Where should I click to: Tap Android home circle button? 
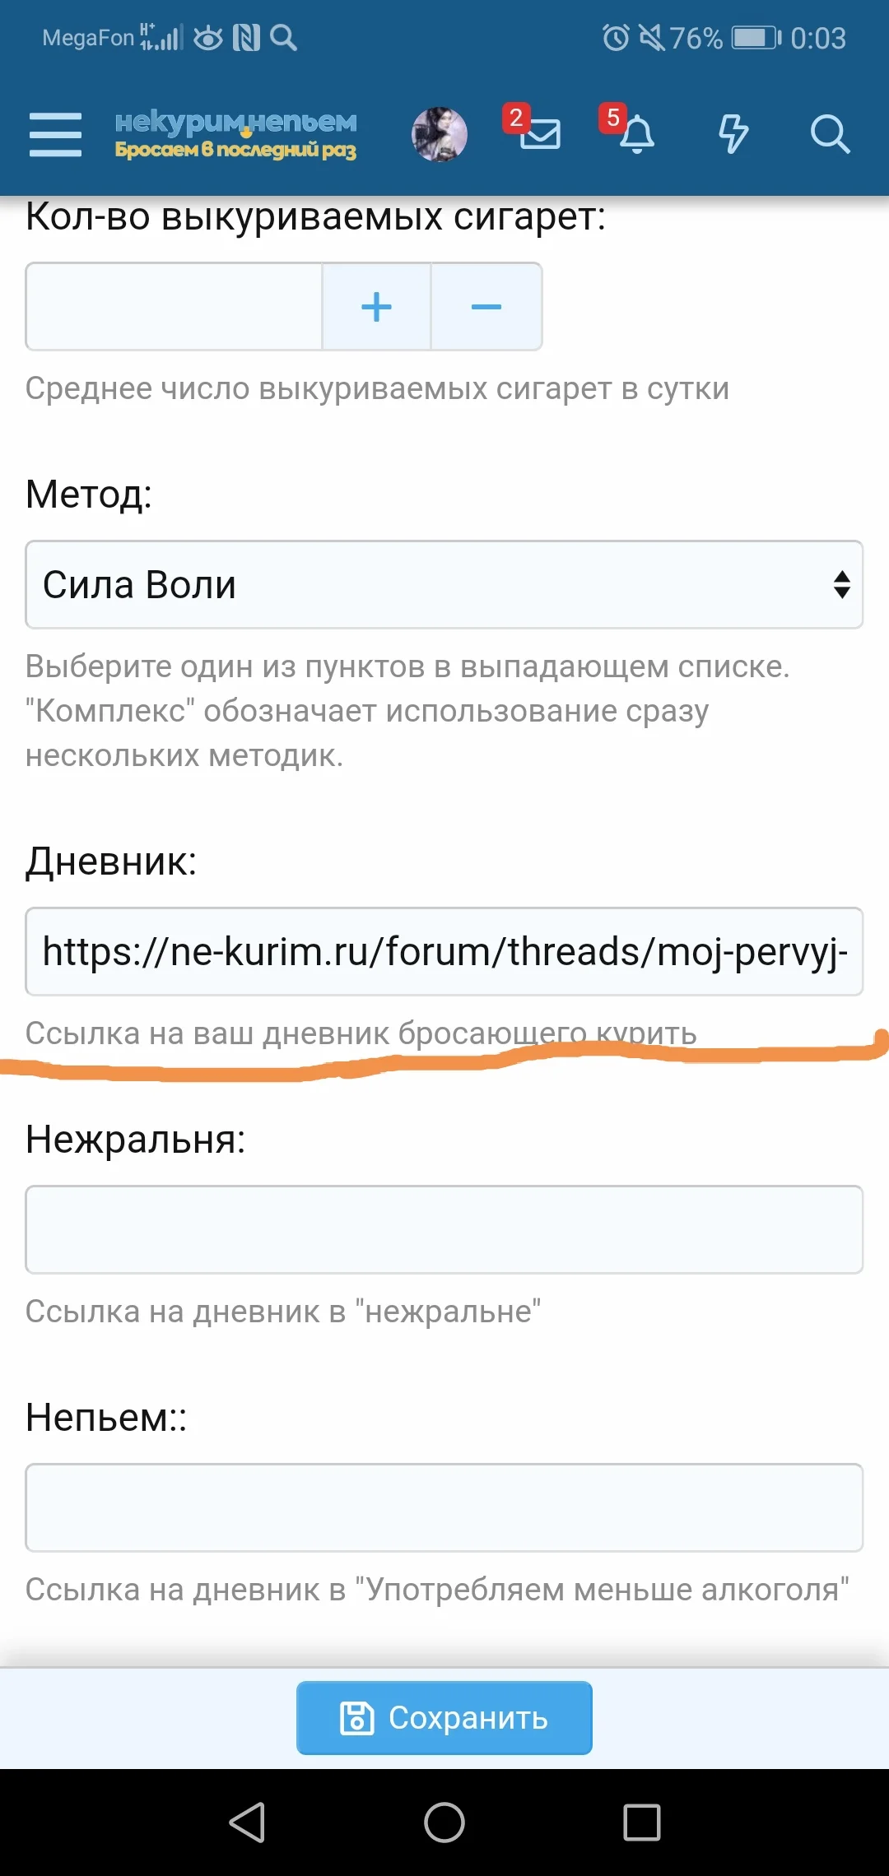pos(444,1822)
